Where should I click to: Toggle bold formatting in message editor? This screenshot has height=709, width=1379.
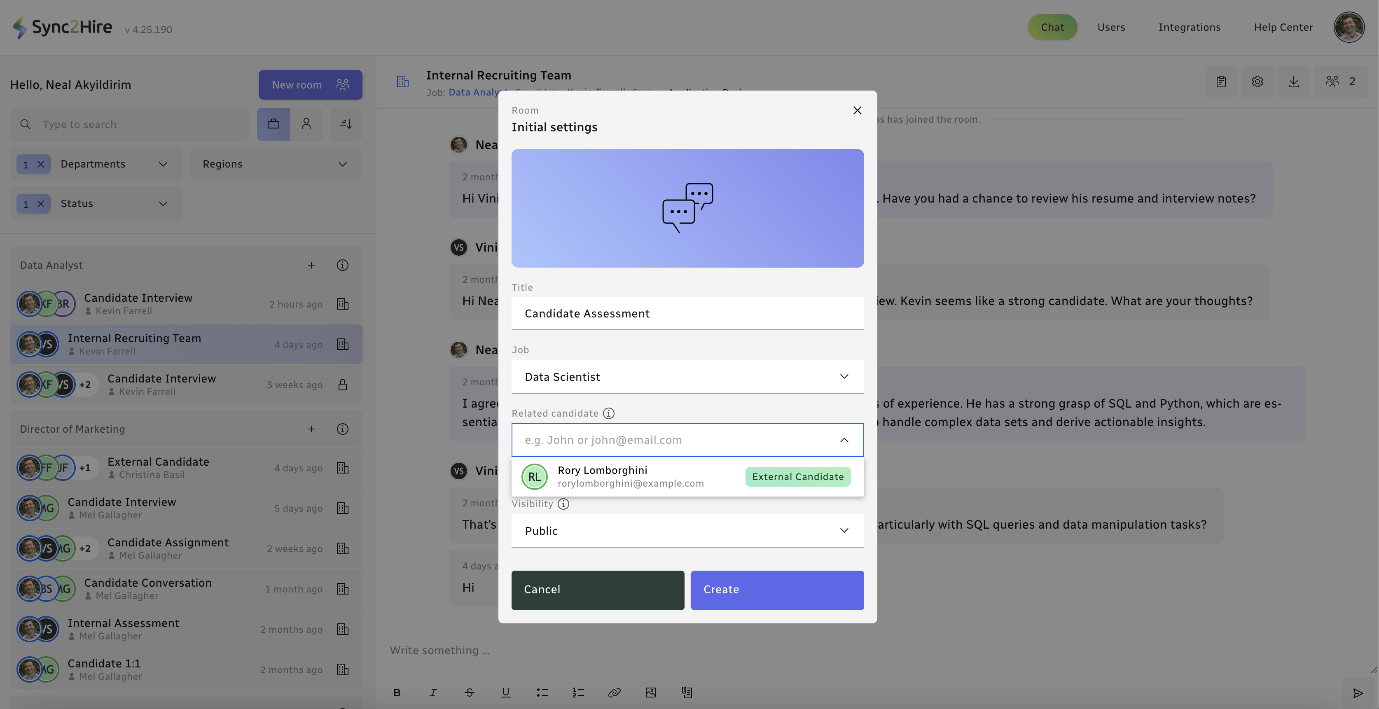coord(397,693)
